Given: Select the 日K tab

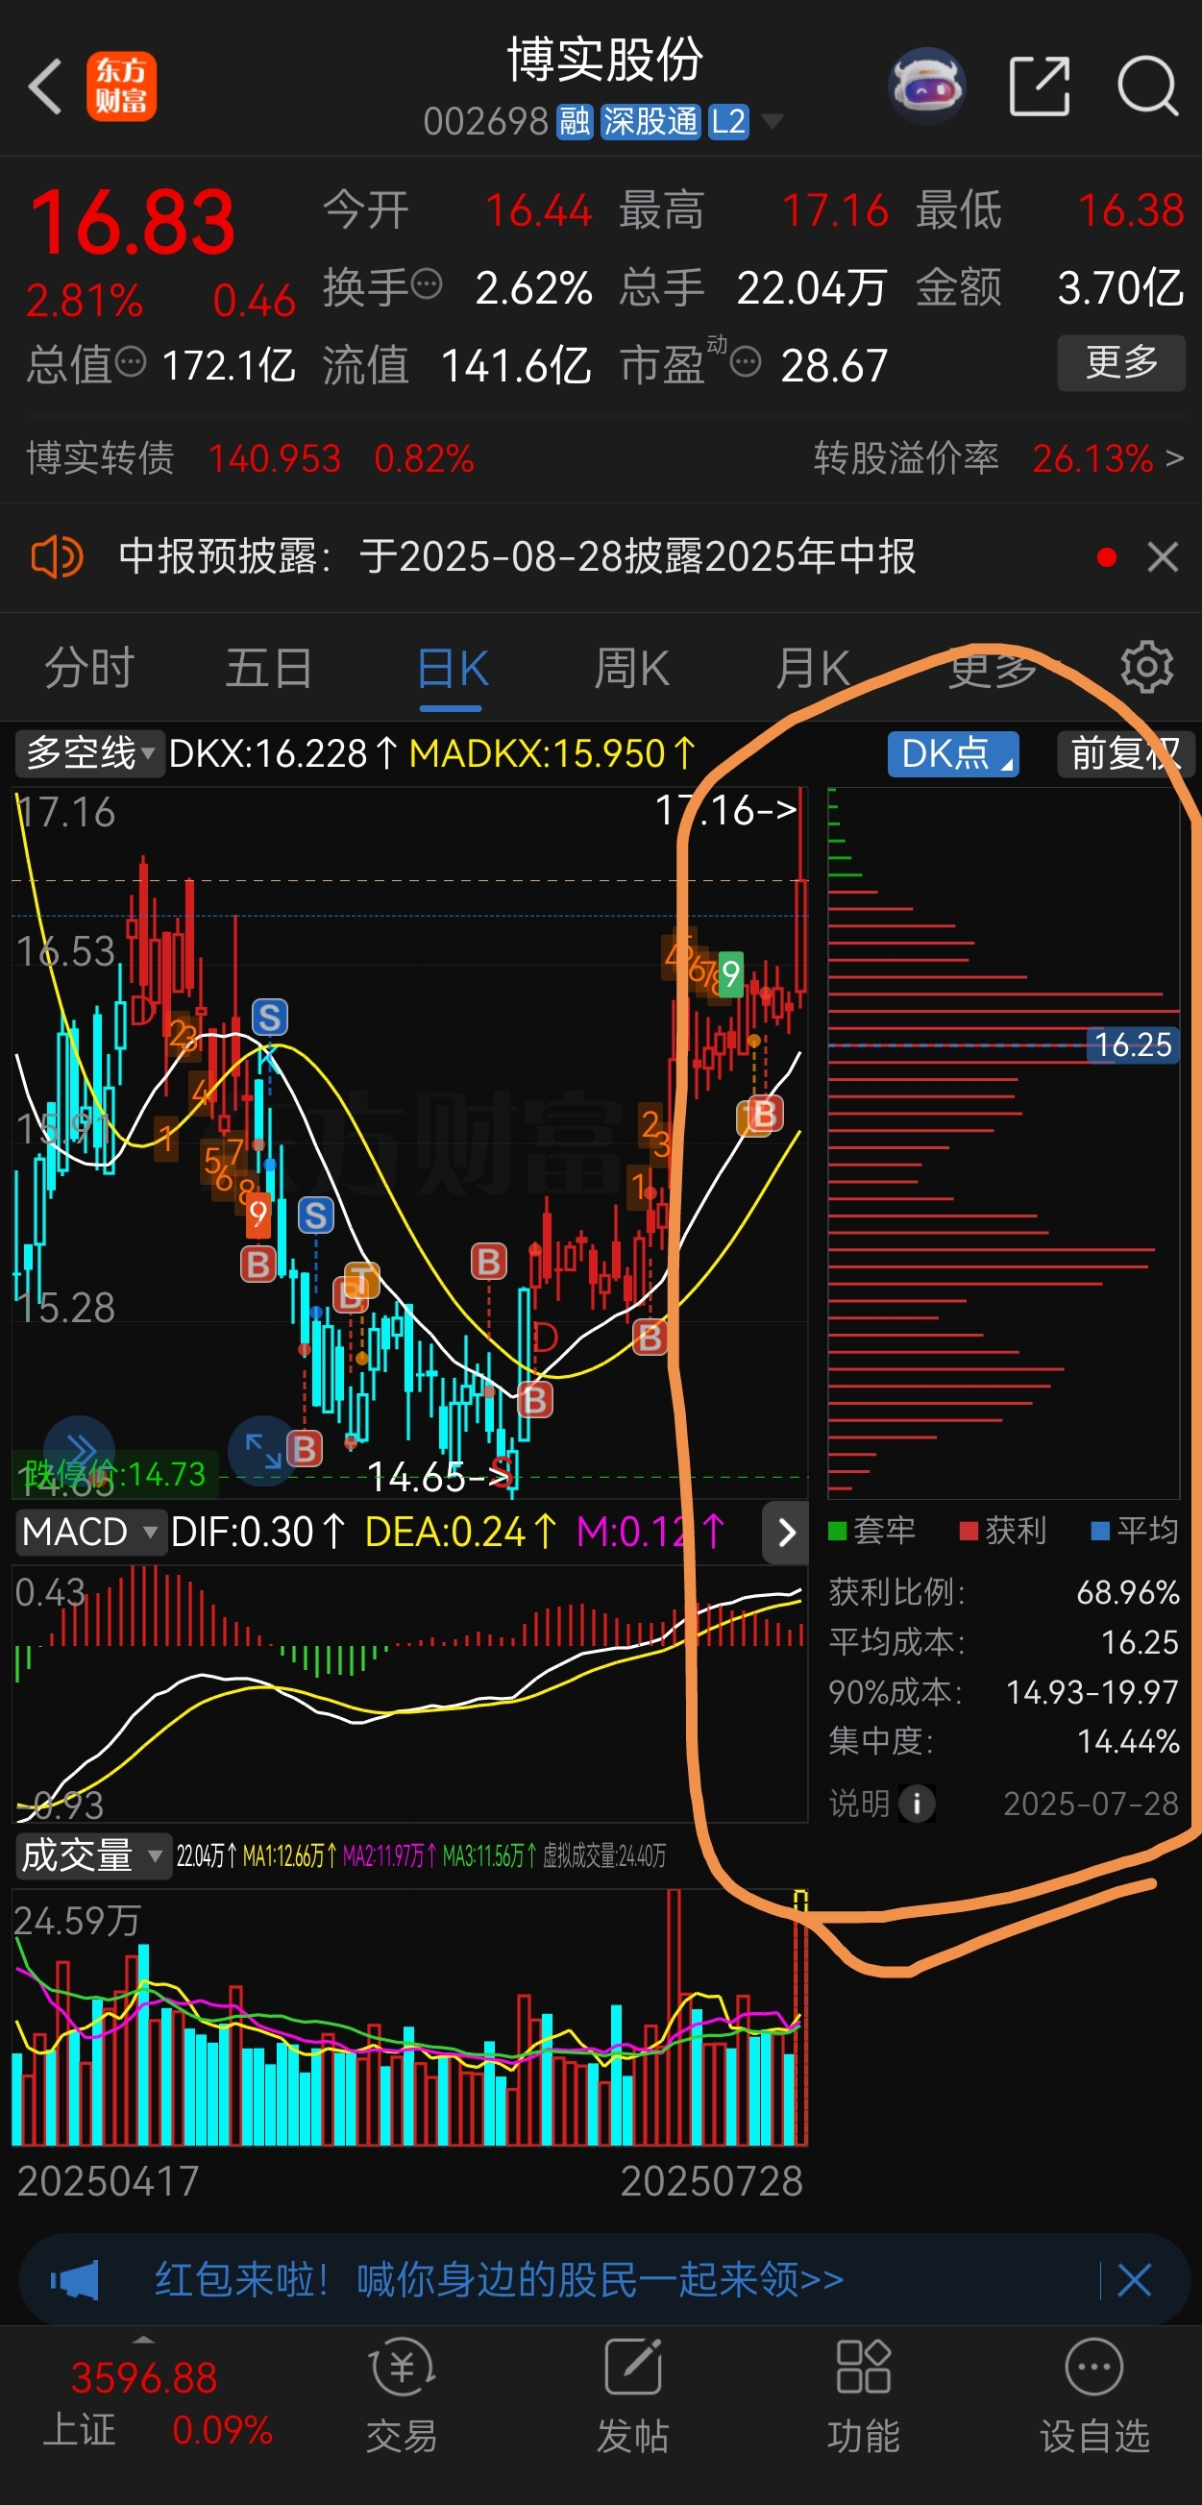Looking at the screenshot, I should [453, 669].
